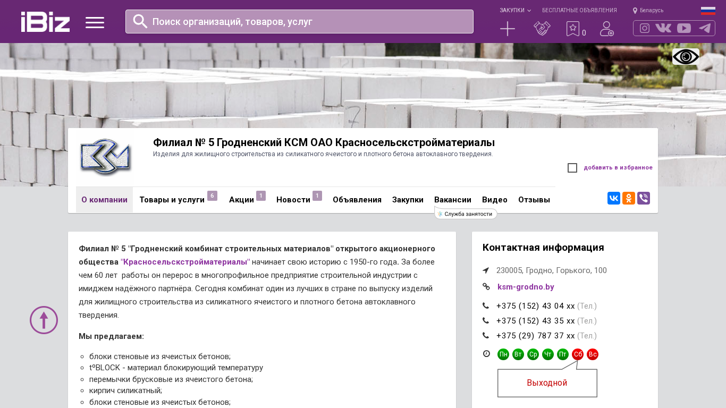Screen dimensions: 726x408
Task: Click the 'Контактная информация' heading
Action: 543,248
